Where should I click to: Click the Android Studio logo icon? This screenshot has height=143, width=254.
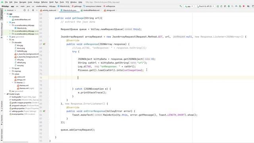click(x=2, y=2)
